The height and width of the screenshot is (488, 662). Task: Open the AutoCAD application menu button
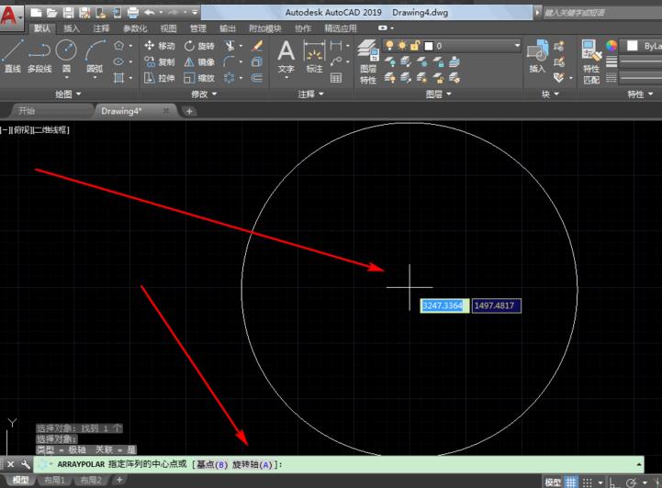11,16
